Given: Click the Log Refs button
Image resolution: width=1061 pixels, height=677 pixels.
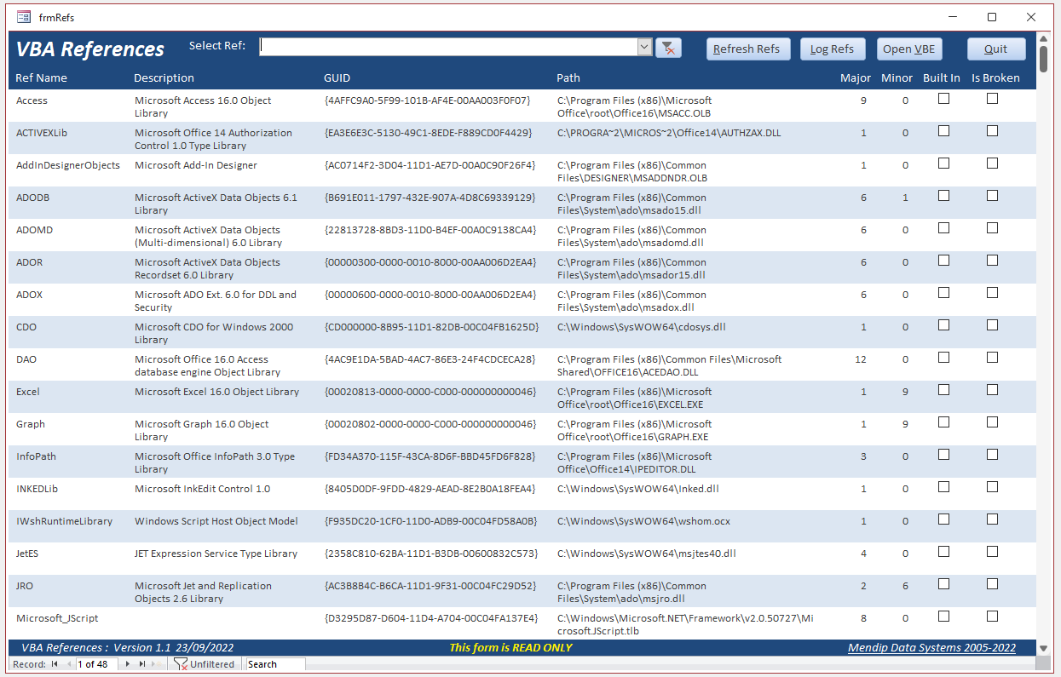Looking at the screenshot, I should (x=832, y=49).
